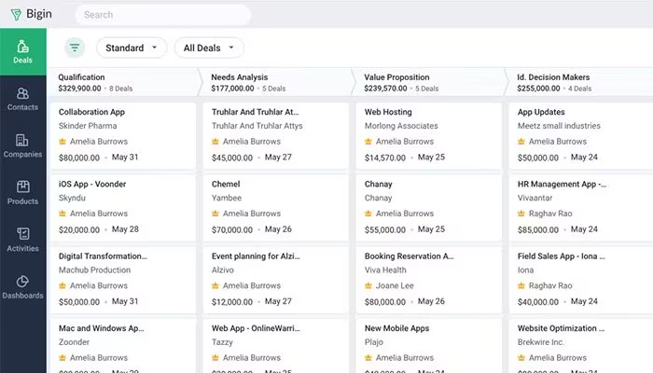
Task: Click company name Skyndu
Action: [72, 198]
